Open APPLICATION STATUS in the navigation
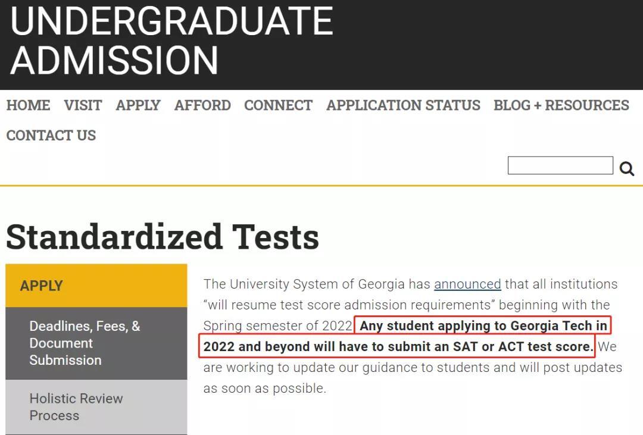The height and width of the screenshot is (435, 643). pos(403,105)
